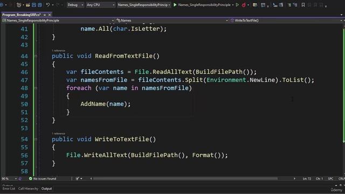Click the scroll left arrow of horizontal scrollbar
This screenshot has height=194, width=345.
click(91, 178)
